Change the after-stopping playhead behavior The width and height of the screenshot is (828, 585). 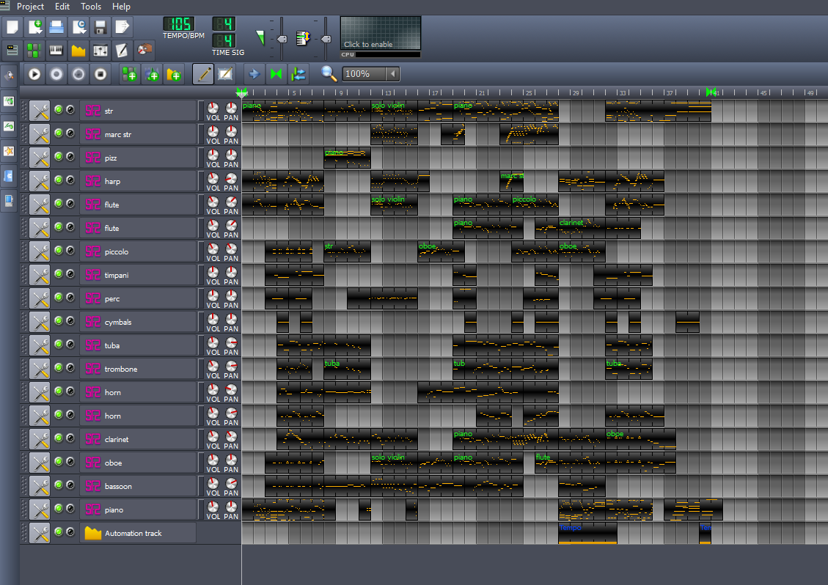point(298,75)
